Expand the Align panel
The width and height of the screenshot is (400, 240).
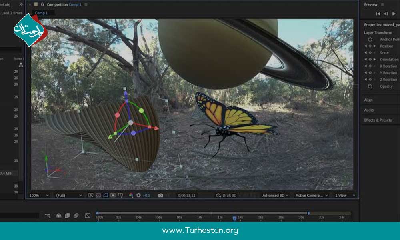tap(368, 100)
